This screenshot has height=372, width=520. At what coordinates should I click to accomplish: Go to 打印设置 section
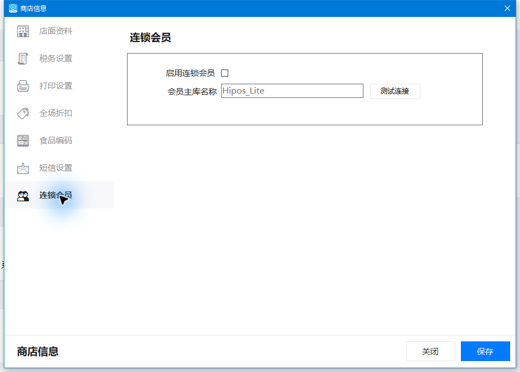[59, 86]
